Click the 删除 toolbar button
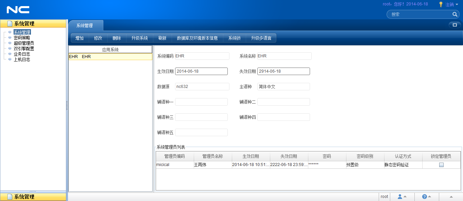 click(117, 38)
